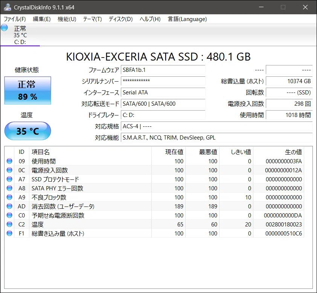Click raw value 0000000003FA
The height and width of the screenshot is (293, 317).
pos(283,161)
